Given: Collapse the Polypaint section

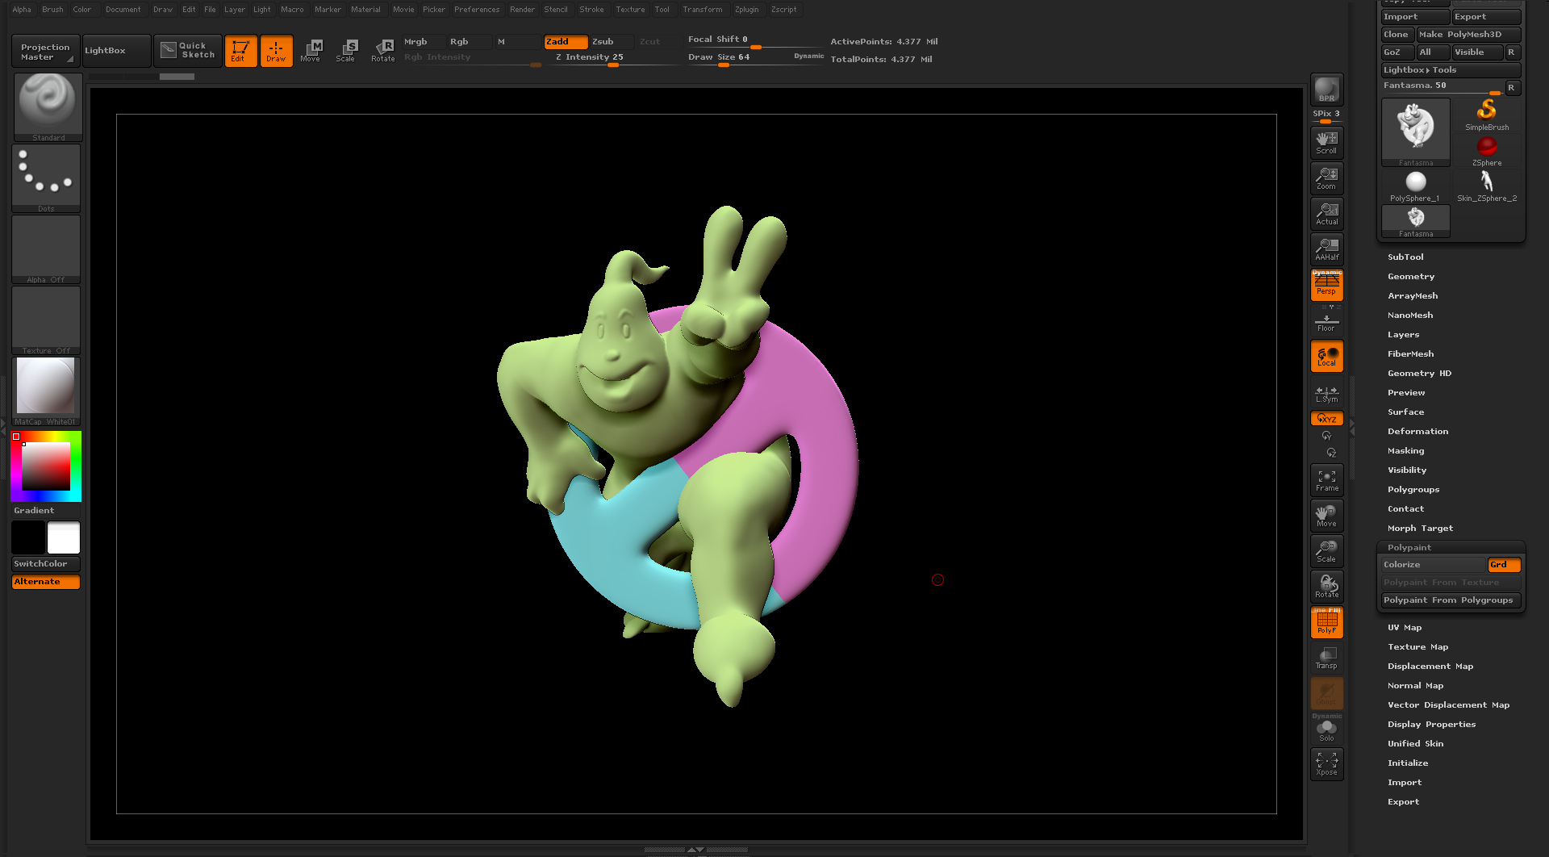Looking at the screenshot, I should pyautogui.click(x=1409, y=548).
